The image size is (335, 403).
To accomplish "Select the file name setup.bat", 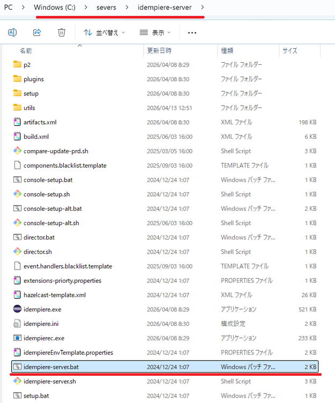I will point(36,396).
